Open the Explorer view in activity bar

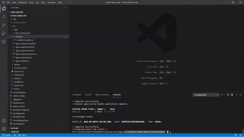4,8
